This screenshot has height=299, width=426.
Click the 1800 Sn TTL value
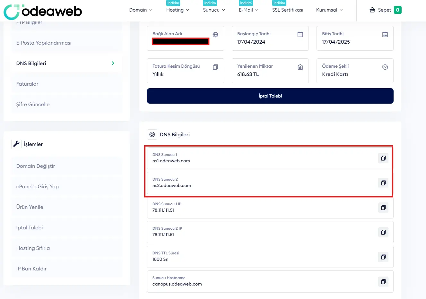point(160,260)
